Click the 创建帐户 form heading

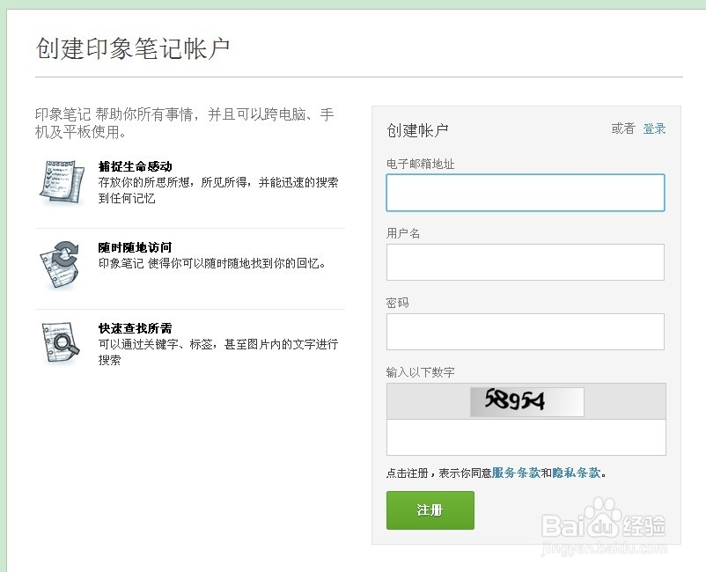417,130
